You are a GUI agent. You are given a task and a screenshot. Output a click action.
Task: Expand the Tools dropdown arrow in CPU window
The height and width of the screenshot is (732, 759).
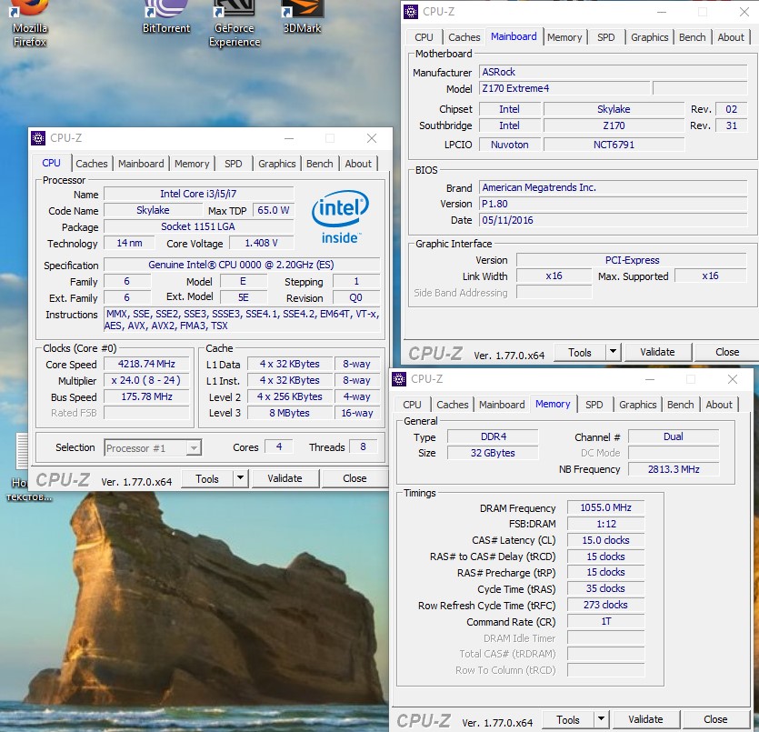point(240,478)
